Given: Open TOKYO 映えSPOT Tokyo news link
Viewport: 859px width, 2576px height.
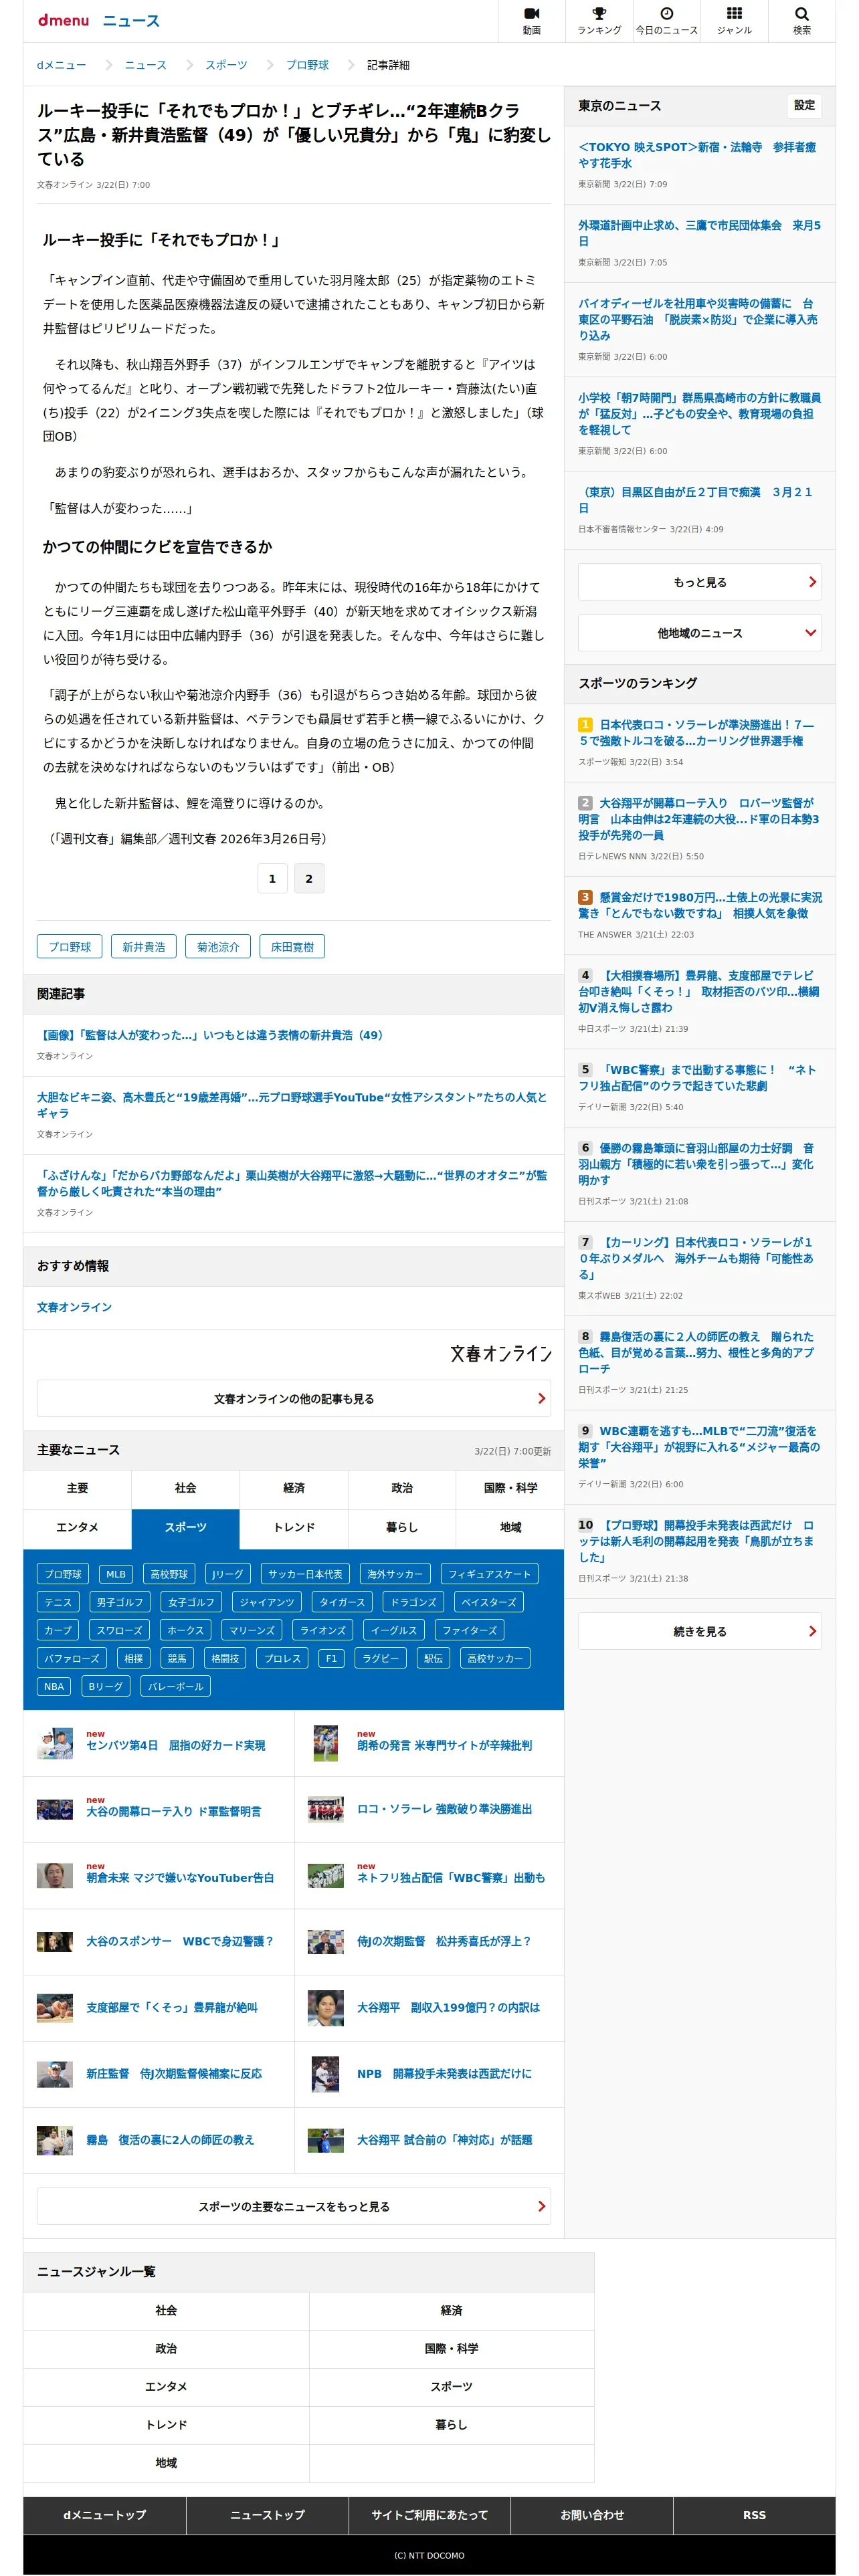Looking at the screenshot, I should point(697,154).
